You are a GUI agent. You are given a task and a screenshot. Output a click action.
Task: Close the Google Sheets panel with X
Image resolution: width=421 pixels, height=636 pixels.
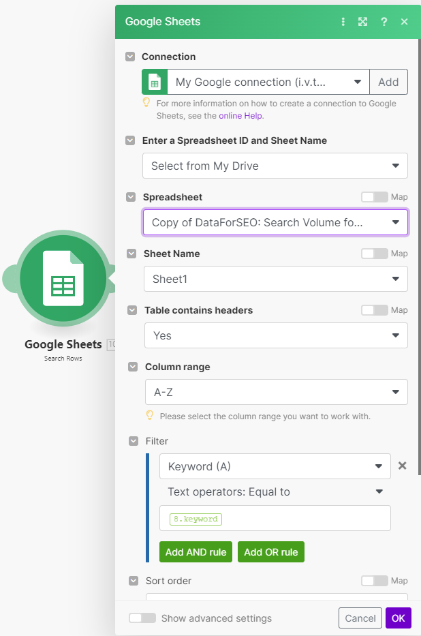tap(404, 22)
